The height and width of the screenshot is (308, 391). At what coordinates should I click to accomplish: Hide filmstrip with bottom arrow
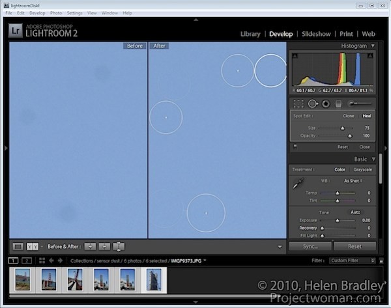coord(195,301)
